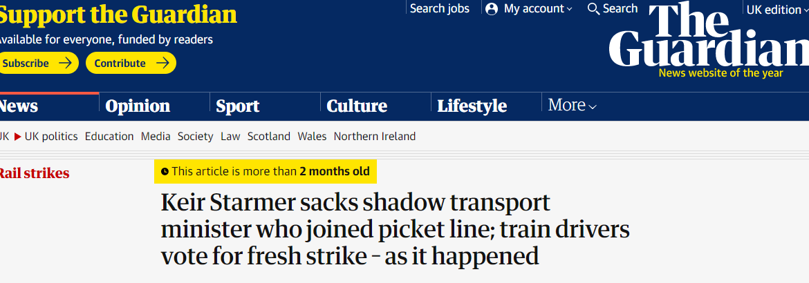The width and height of the screenshot is (809, 283).
Task: Click the arrow icon on Contribute button
Action: point(162,63)
